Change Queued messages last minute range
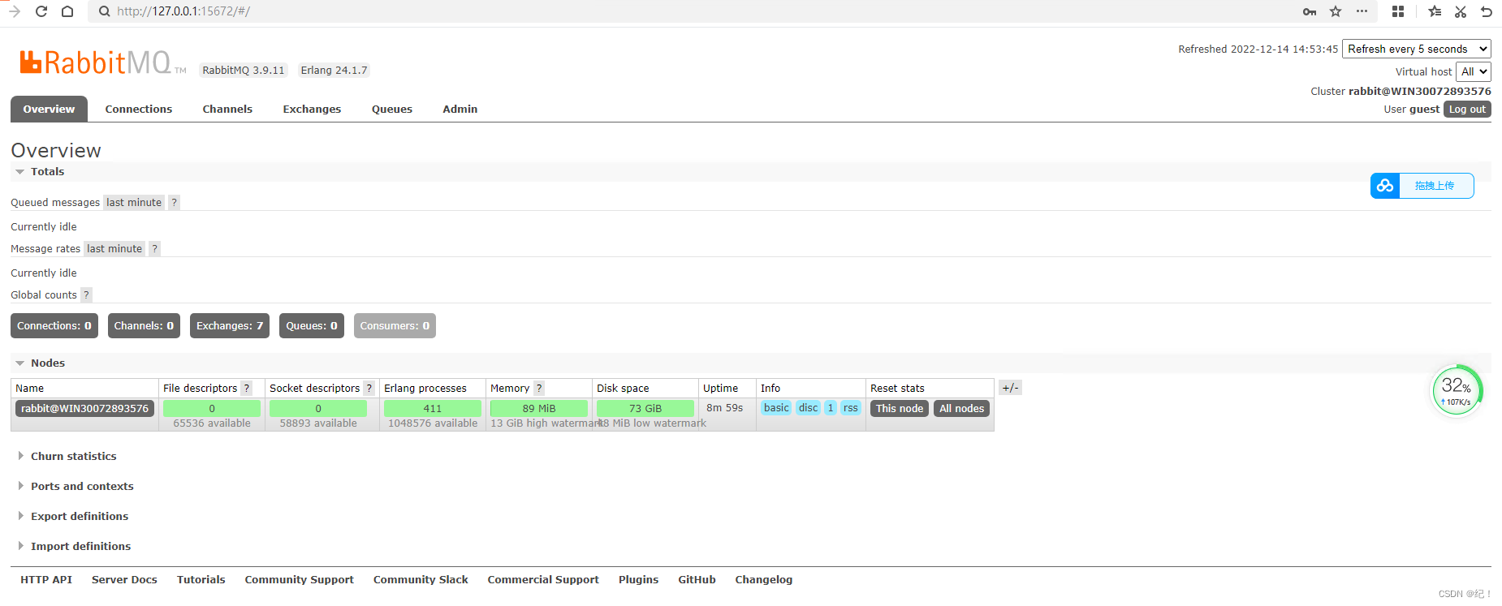This screenshot has width=1502, height=606. pyautogui.click(x=134, y=203)
